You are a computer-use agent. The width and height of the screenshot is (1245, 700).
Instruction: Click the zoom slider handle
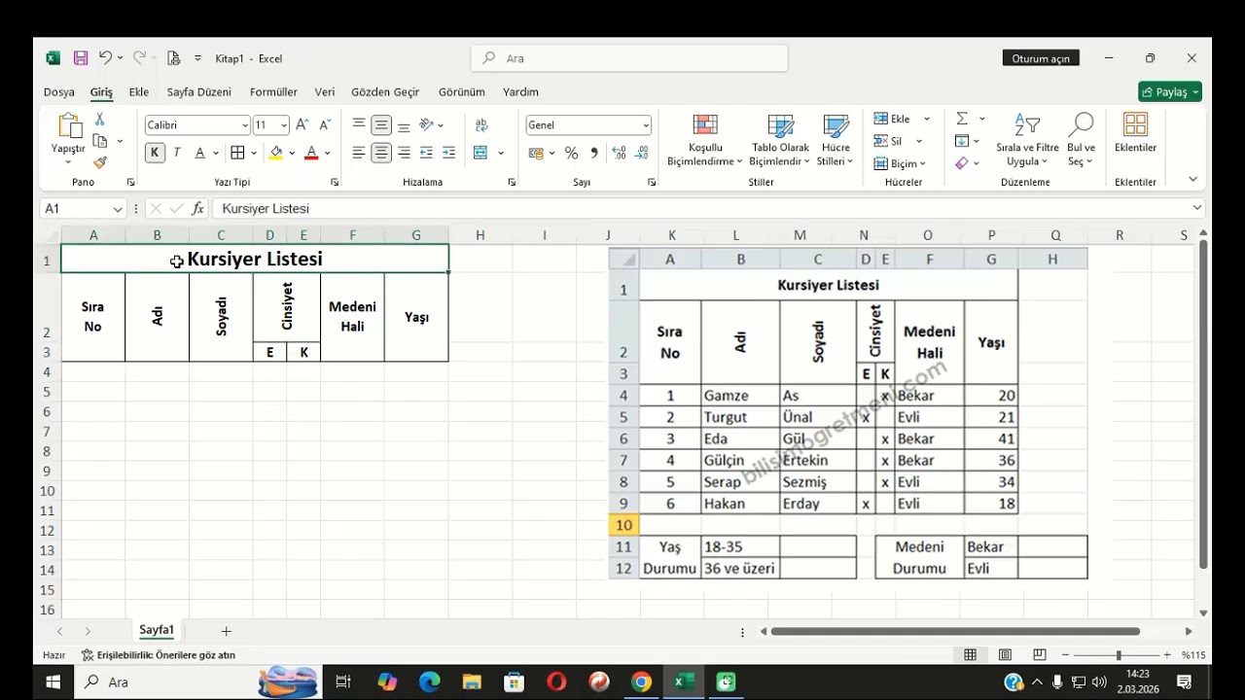click(x=1118, y=655)
